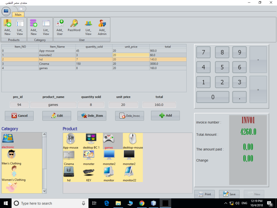Tap keypad digit 1

click(203, 82)
